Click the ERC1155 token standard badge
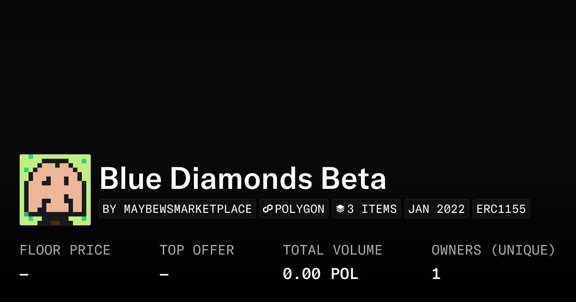 (x=501, y=209)
